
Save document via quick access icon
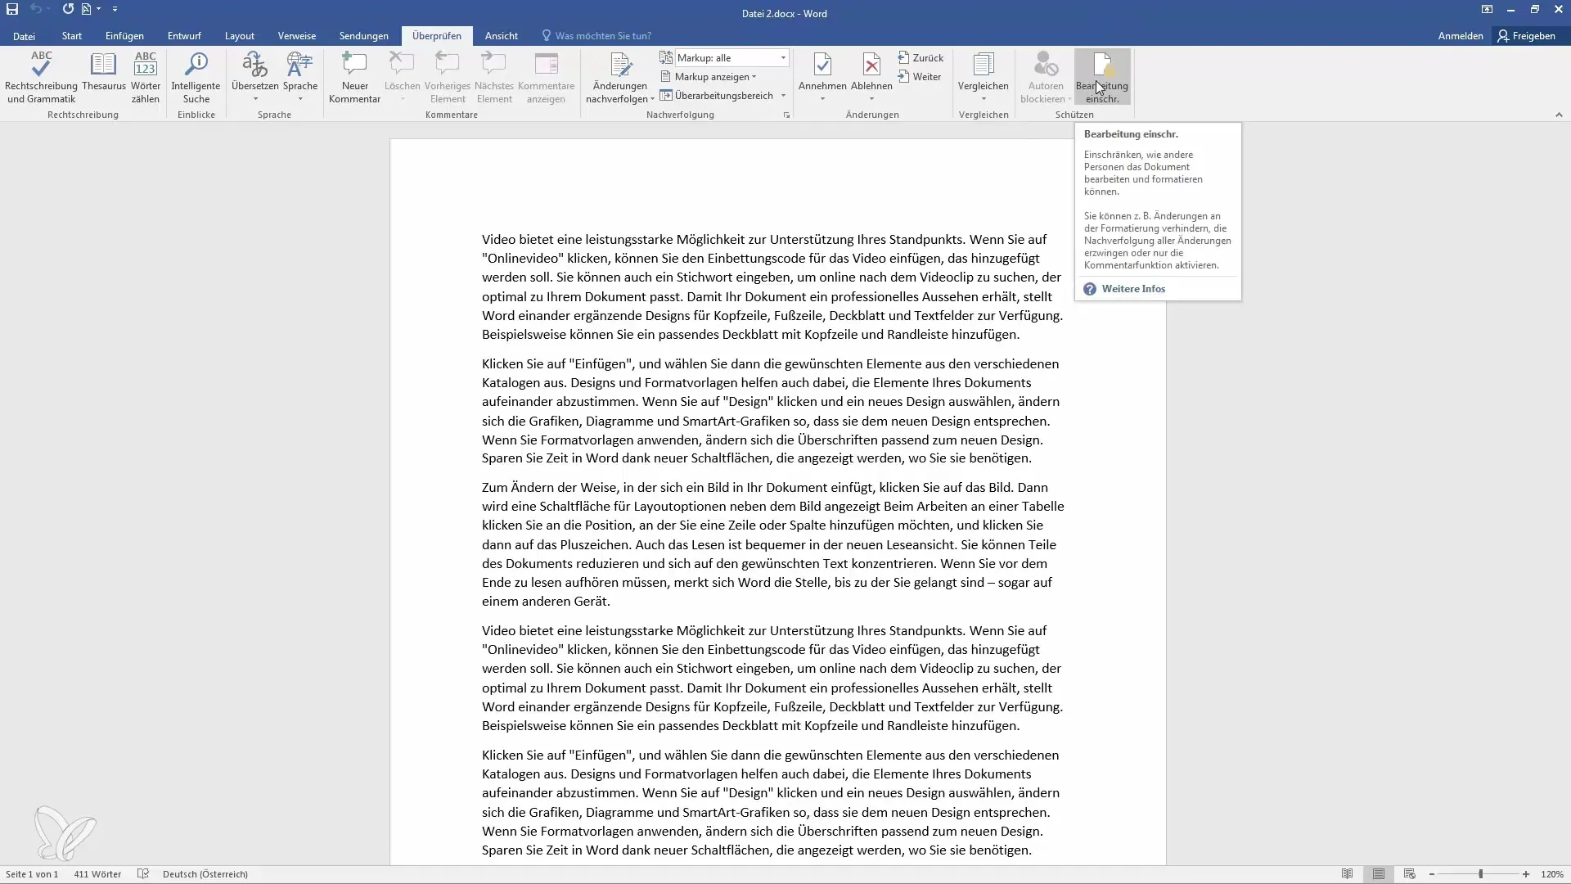[x=12, y=9]
